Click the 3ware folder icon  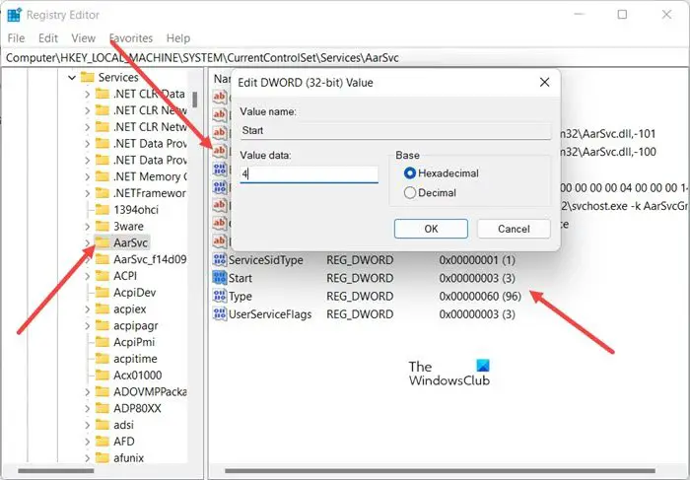tap(103, 226)
